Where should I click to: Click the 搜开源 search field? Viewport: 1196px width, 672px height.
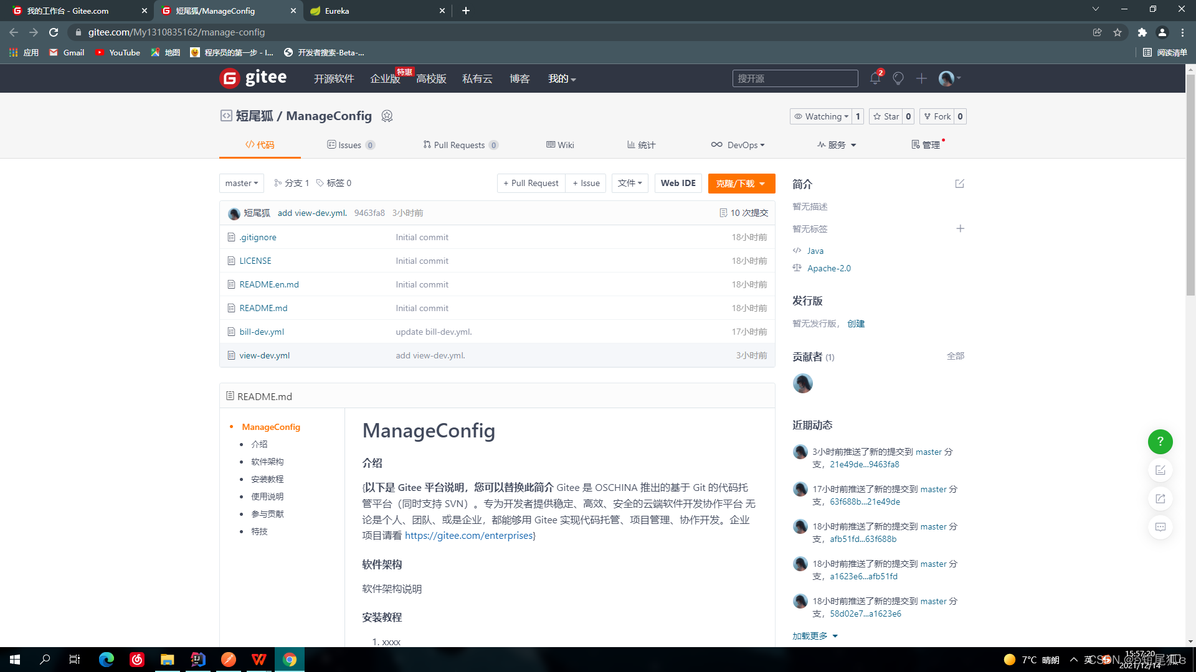794,78
